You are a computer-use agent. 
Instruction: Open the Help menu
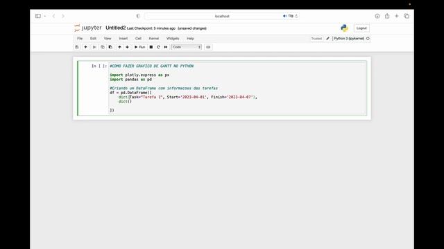tap(190, 39)
